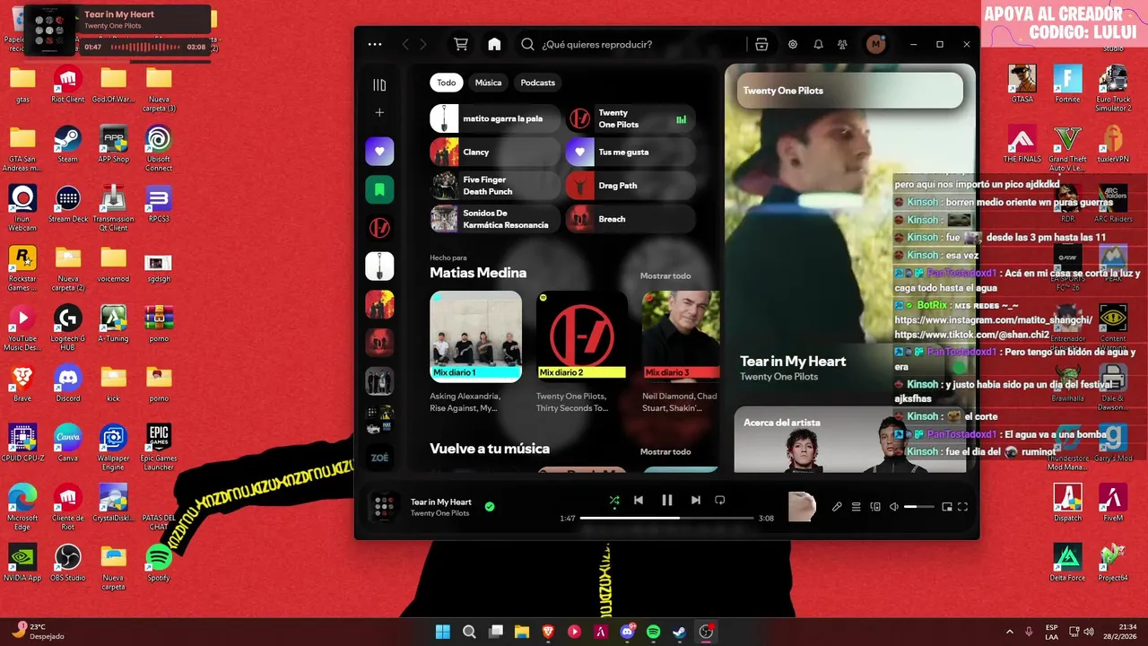Select the 'Podcasts' filter chip

pyautogui.click(x=538, y=83)
